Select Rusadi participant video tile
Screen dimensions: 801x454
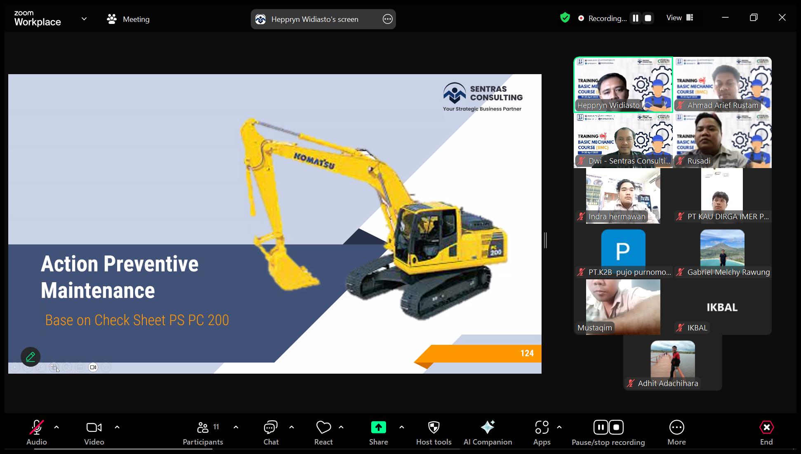(x=722, y=140)
